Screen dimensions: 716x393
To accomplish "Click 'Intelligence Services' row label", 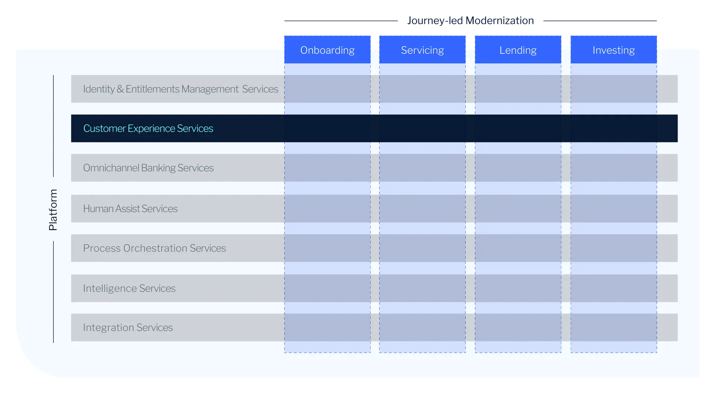I will pos(129,288).
